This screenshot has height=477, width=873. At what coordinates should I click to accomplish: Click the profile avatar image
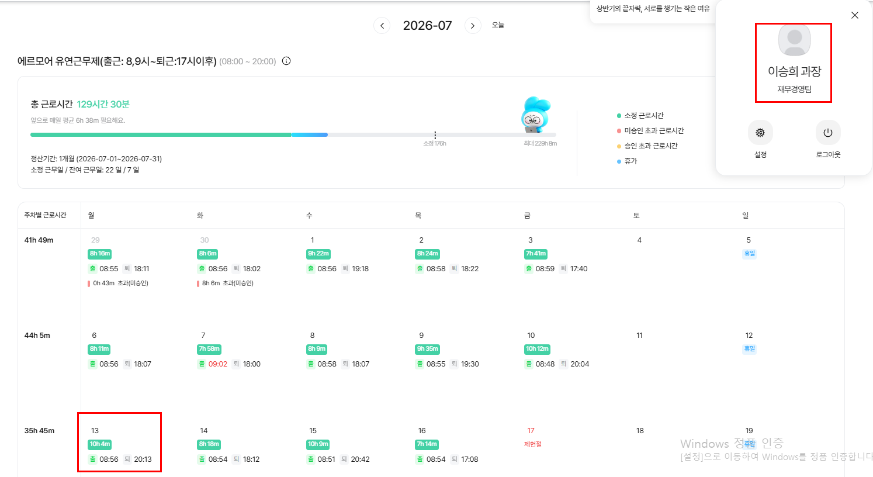tap(795, 40)
